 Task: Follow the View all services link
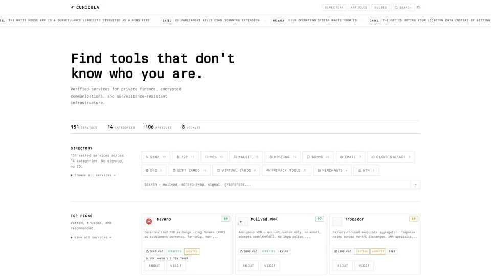pos(91,237)
